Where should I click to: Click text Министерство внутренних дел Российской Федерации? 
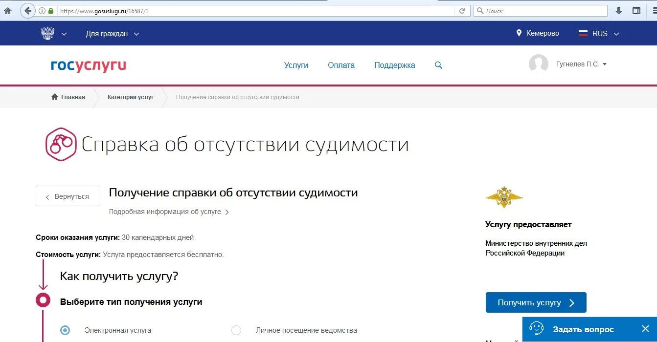[536, 248]
